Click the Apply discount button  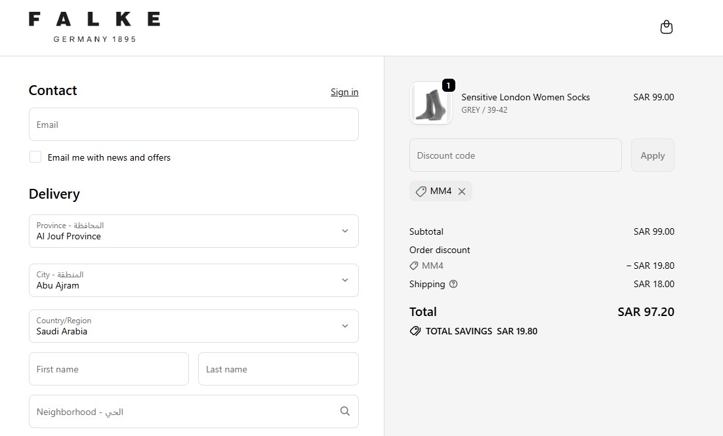[652, 155]
